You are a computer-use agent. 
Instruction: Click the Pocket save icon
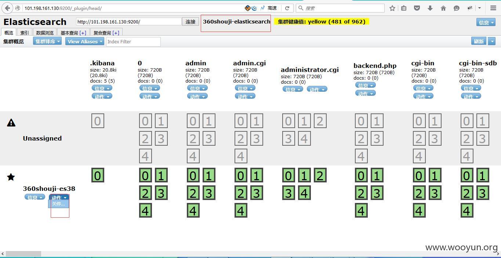417,8
